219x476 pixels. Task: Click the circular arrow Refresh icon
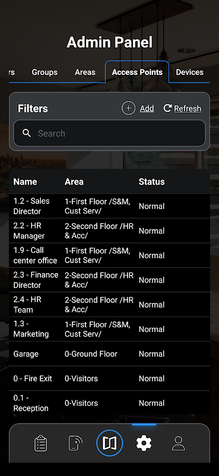click(167, 108)
